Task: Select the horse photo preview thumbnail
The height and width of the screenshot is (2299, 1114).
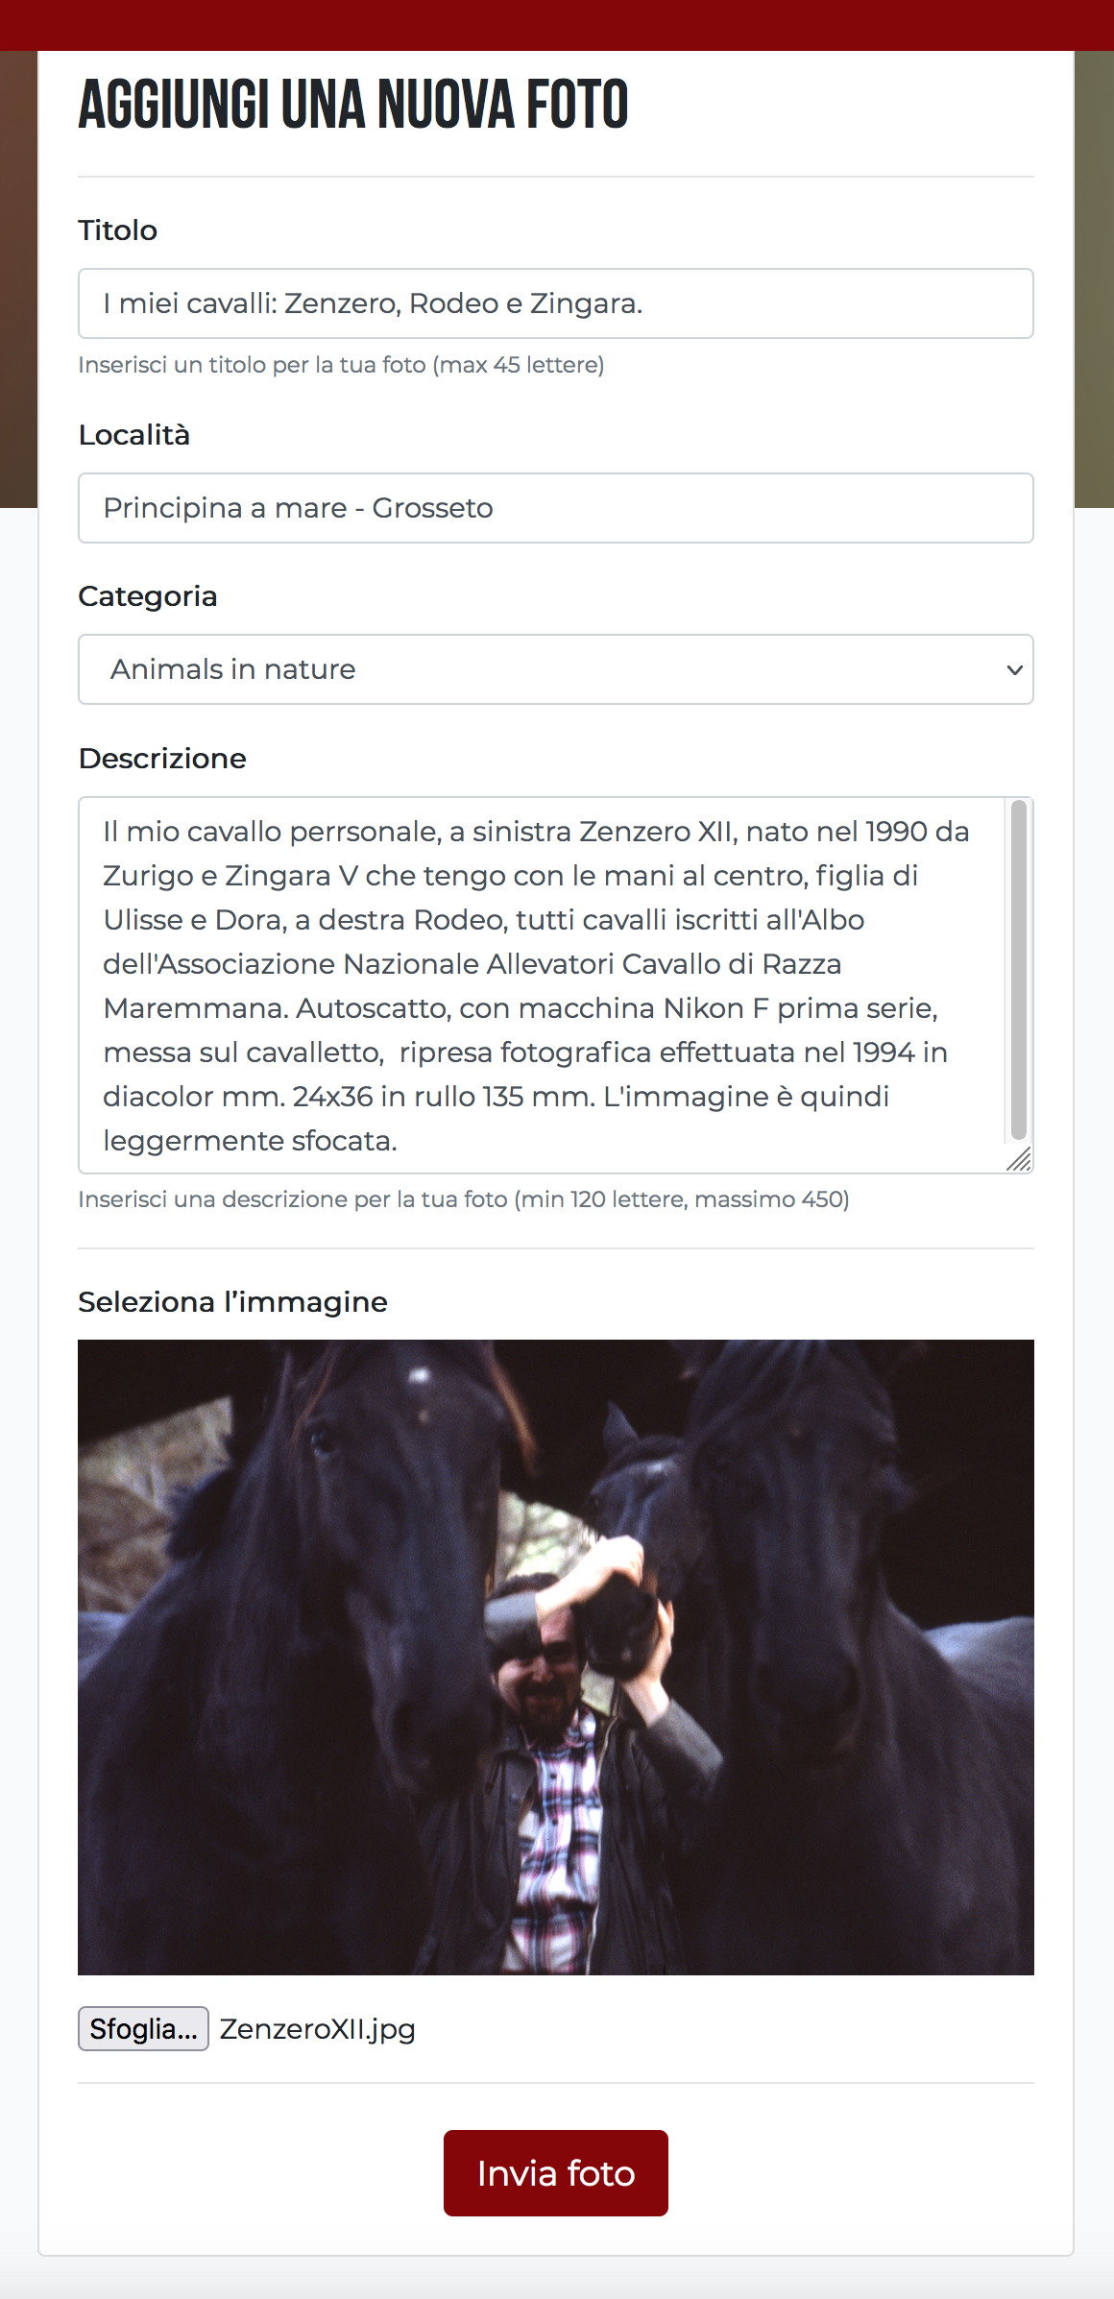Action: pos(555,1658)
